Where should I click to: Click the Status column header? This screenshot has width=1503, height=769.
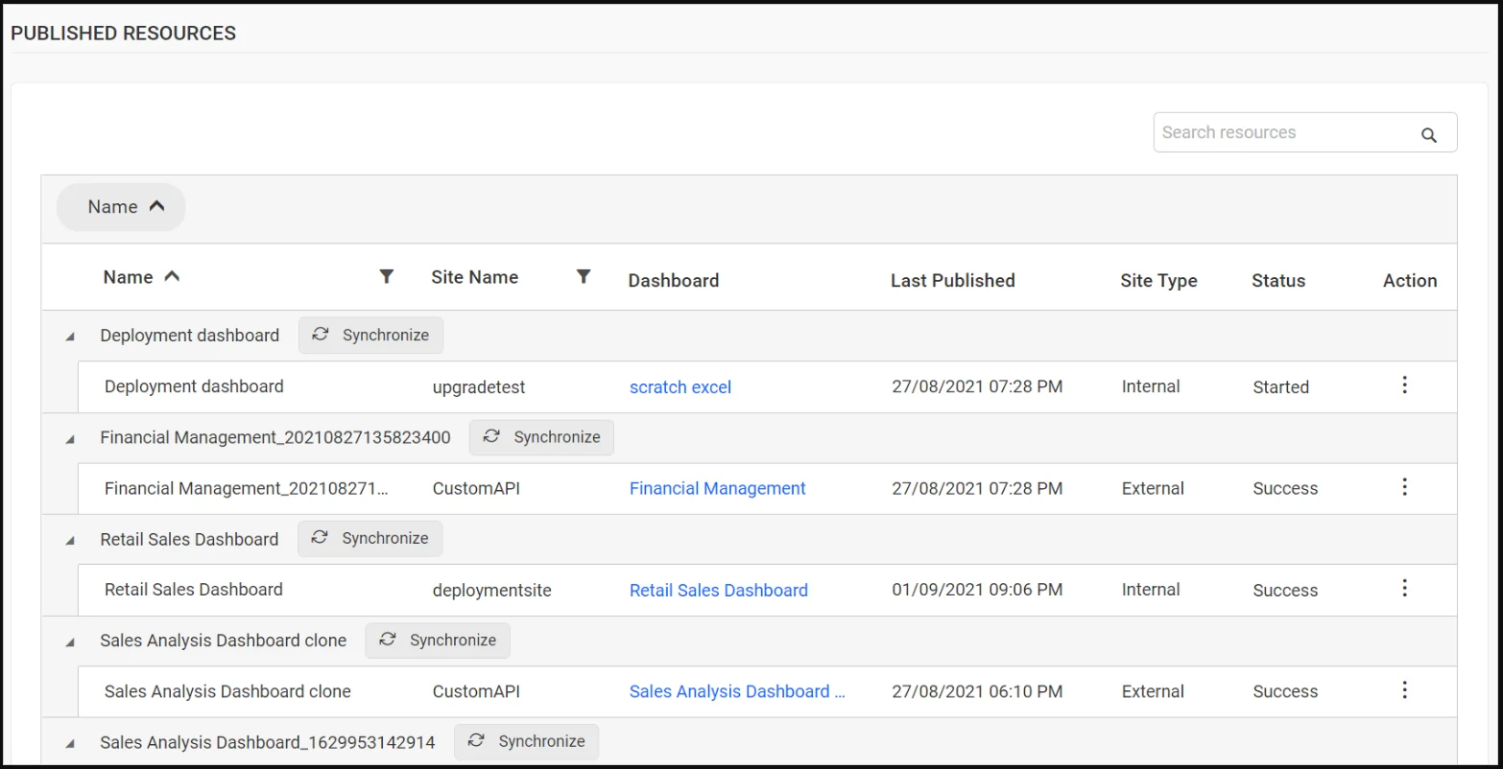[1278, 281]
